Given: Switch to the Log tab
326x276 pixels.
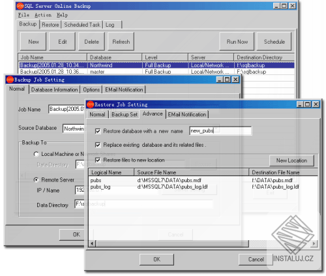Looking at the screenshot, I should 112,25.
